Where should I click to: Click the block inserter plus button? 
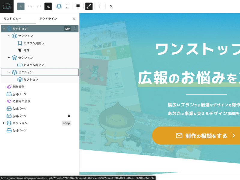tap(21, 6)
